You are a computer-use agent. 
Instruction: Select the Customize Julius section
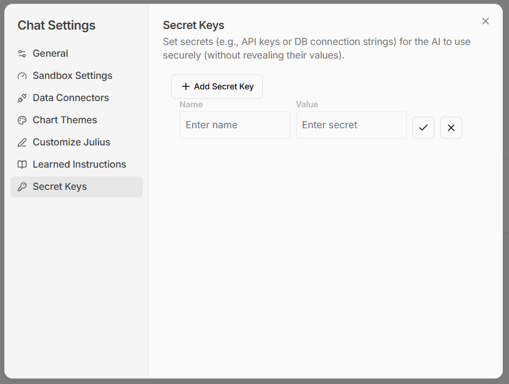(71, 142)
